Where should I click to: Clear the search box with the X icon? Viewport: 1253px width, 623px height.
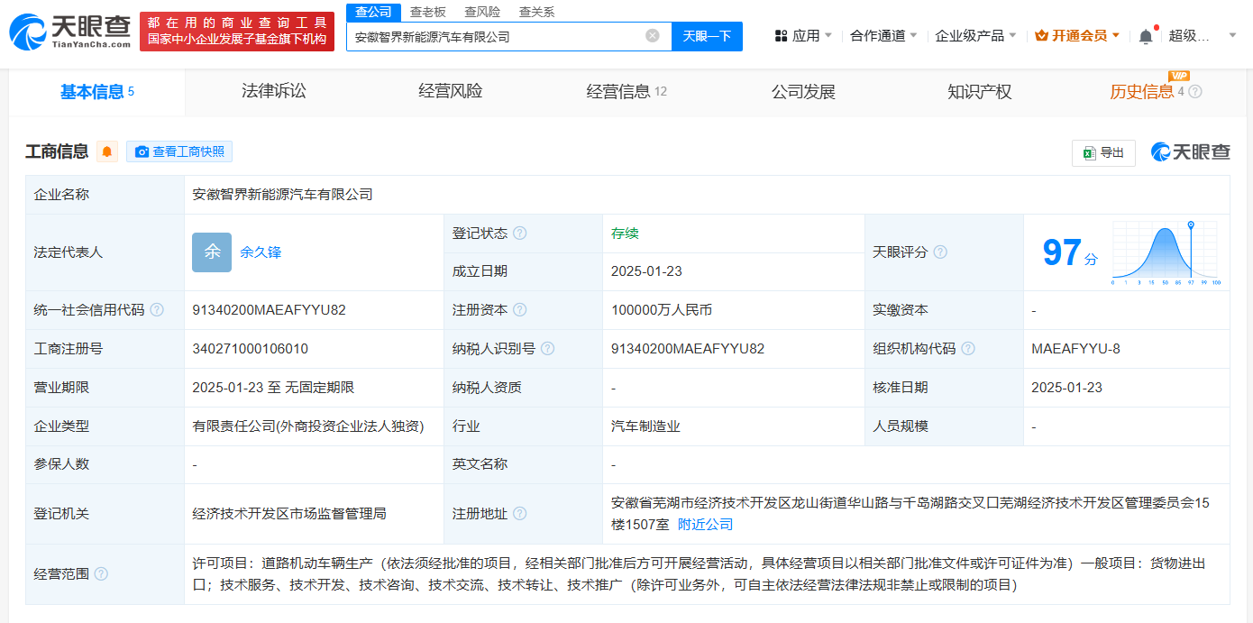[x=653, y=36]
